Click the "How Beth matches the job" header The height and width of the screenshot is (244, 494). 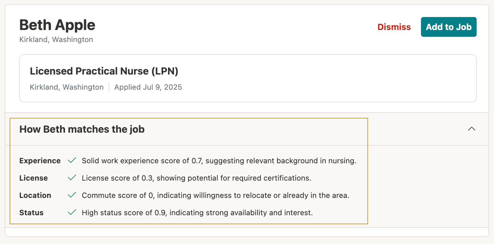coord(82,129)
